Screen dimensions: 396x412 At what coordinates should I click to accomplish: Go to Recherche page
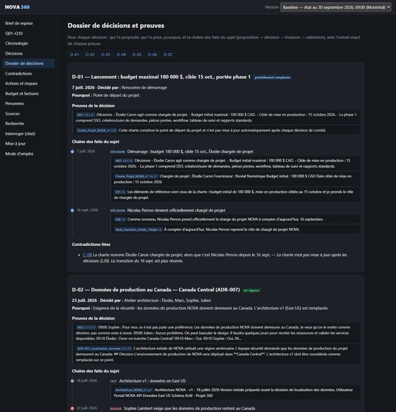[29, 124]
